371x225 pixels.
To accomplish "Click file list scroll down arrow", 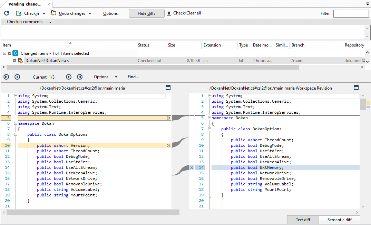I will pyautogui.click(x=367, y=61).
